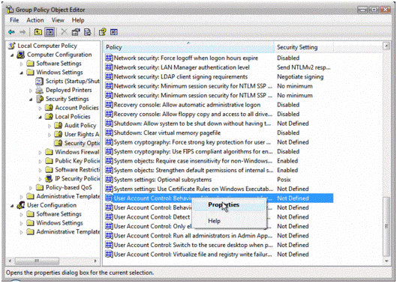Click the Computer Configuration computer icon
Image resolution: width=397 pixels, height=283 pixels.
tap(21, 55)
